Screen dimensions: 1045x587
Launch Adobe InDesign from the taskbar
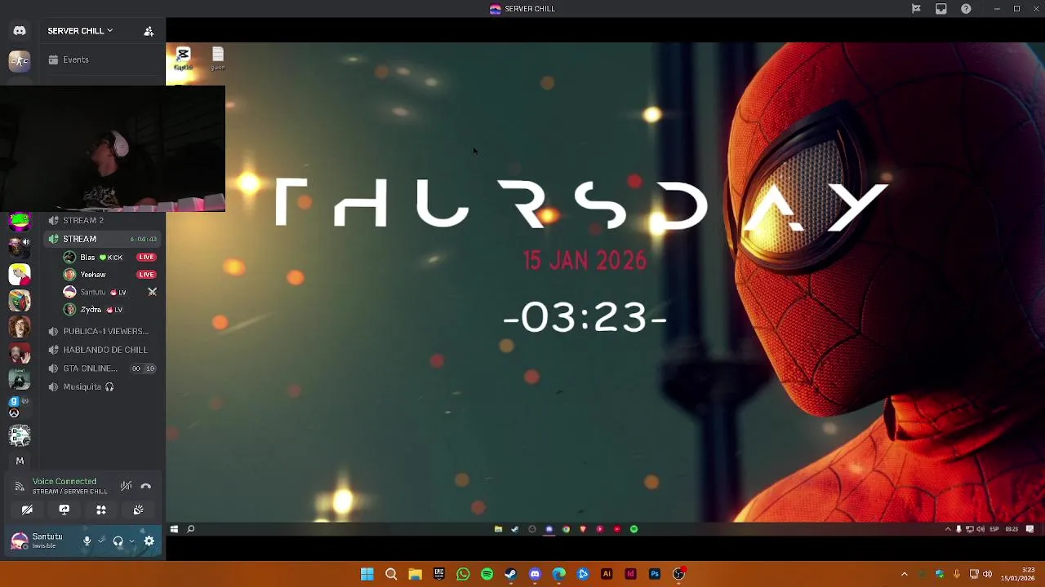click(x=630, y=574)
